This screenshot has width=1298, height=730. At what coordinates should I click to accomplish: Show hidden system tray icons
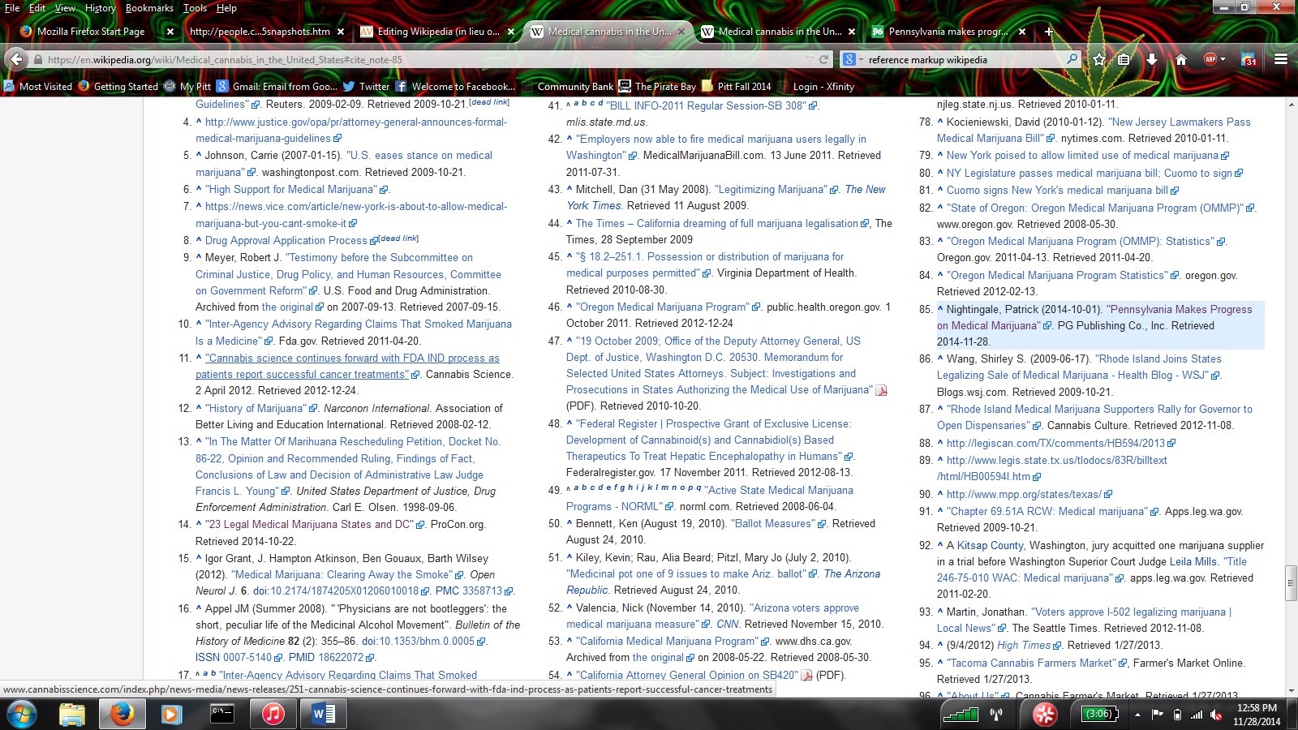tap(1137, 715)
